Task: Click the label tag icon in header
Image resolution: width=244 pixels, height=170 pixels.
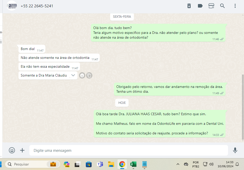Action: [200, 6]
